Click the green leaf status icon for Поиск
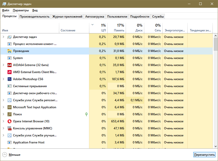Viewport: 218px width, 161px height. tap(86, 114)
